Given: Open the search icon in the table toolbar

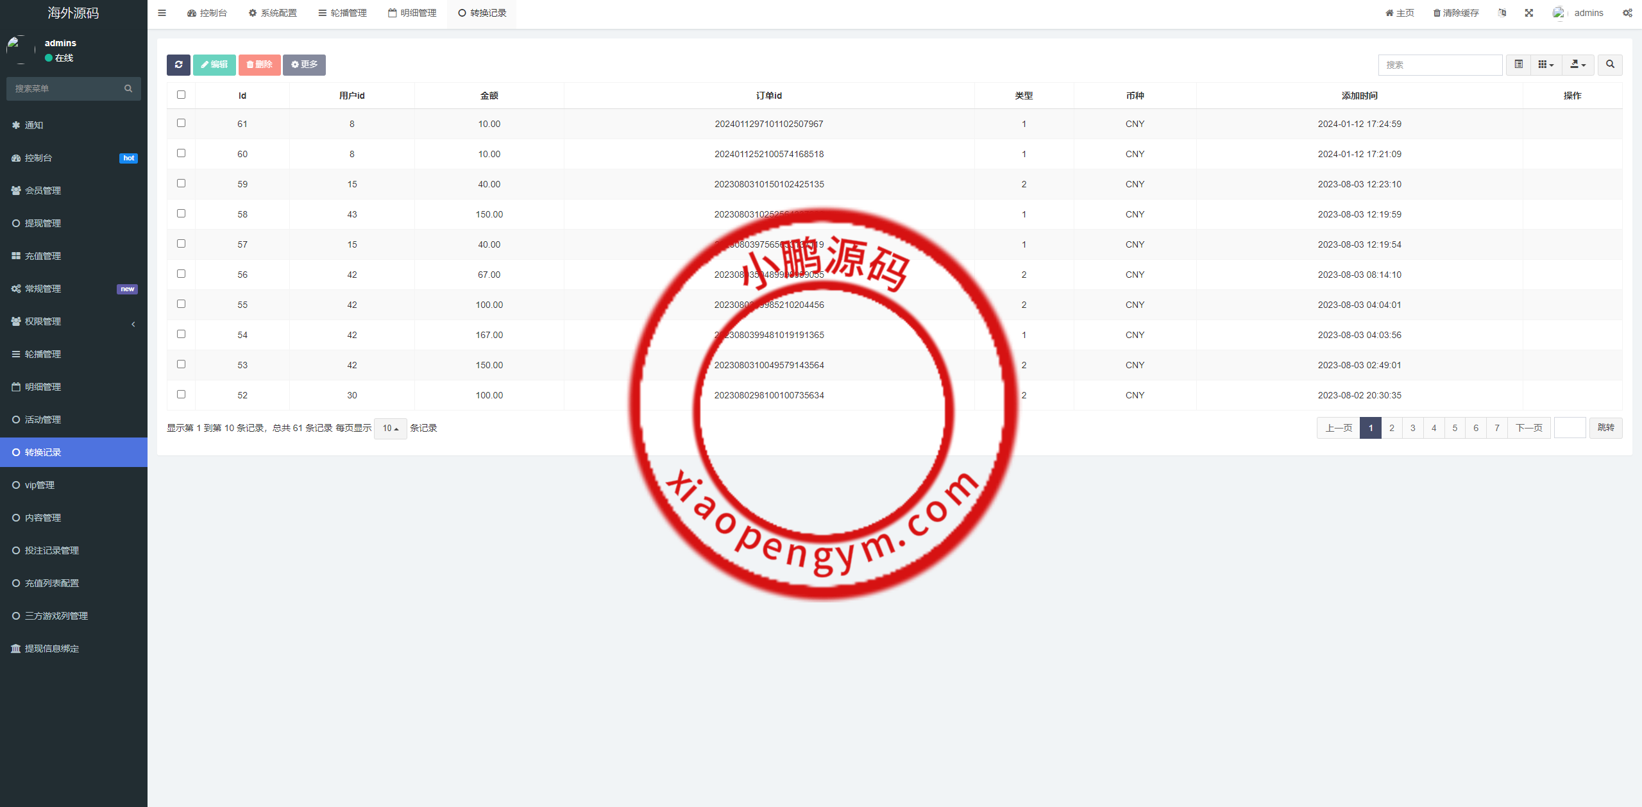Looking at the screenshot, I should [x=1610, y=65].
